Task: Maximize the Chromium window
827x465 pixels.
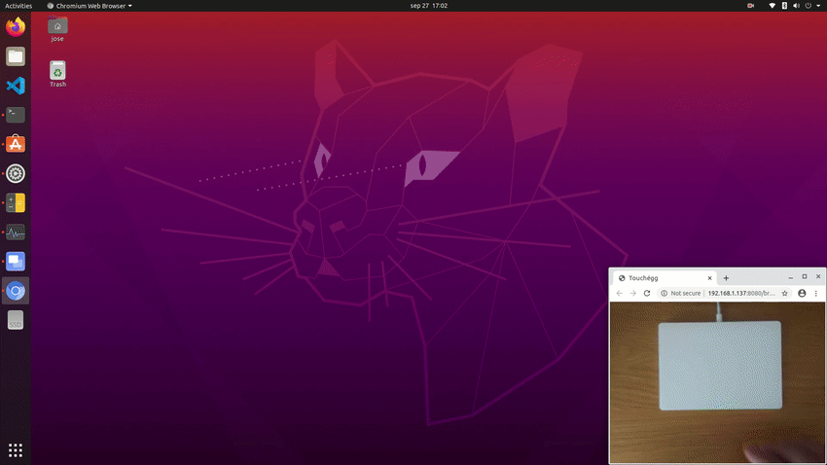Action: (805, 277)
